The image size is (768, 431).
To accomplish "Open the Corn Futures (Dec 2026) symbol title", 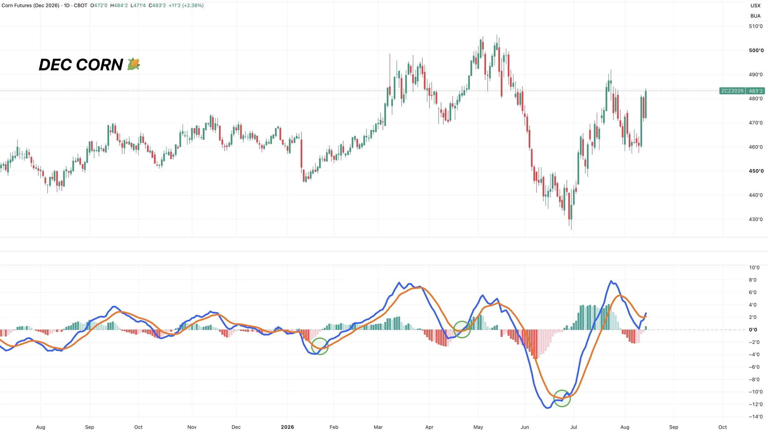I will pos(30,6).
